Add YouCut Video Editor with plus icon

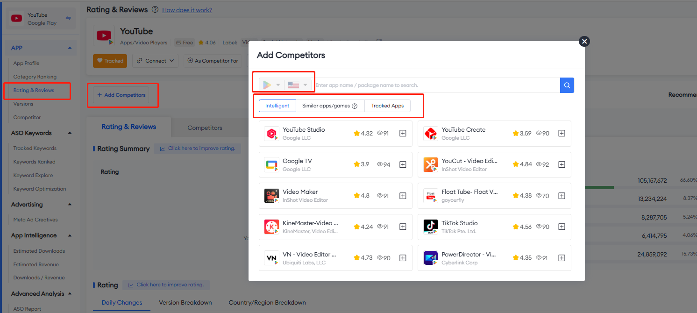pos(562,164)
